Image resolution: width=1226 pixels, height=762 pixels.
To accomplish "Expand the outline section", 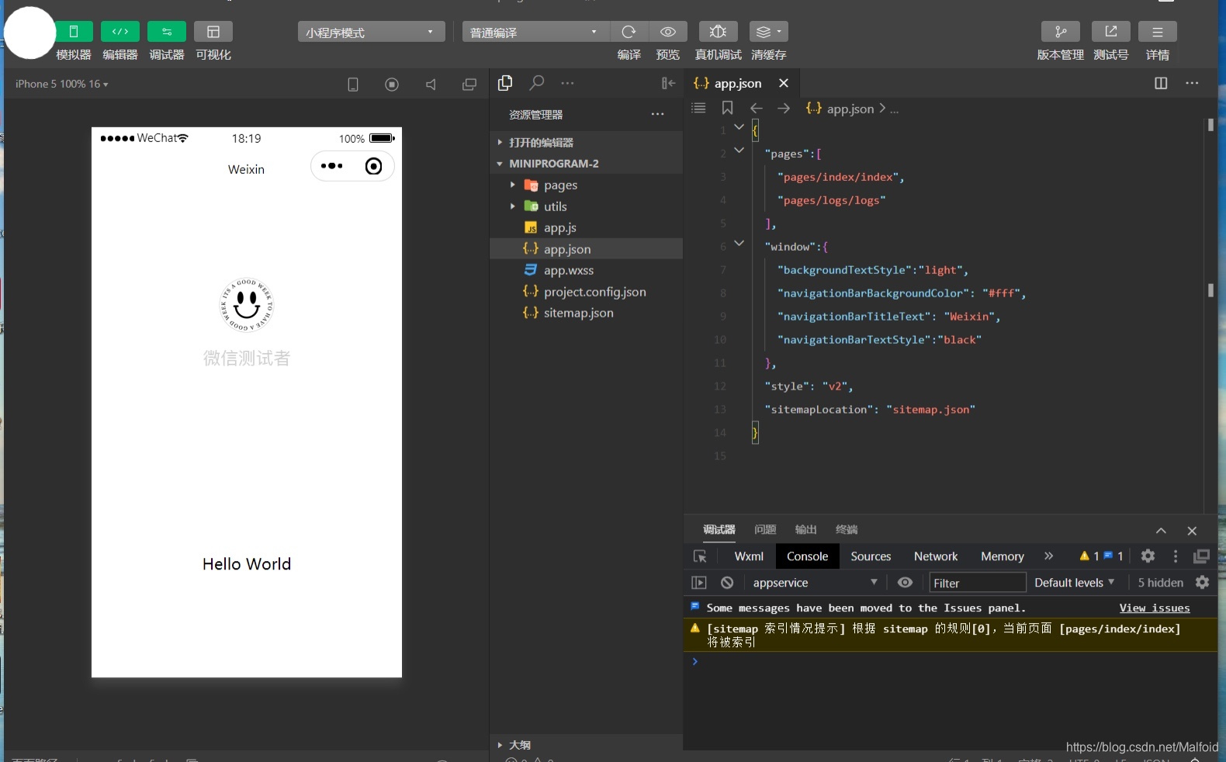I will (587, 745).
